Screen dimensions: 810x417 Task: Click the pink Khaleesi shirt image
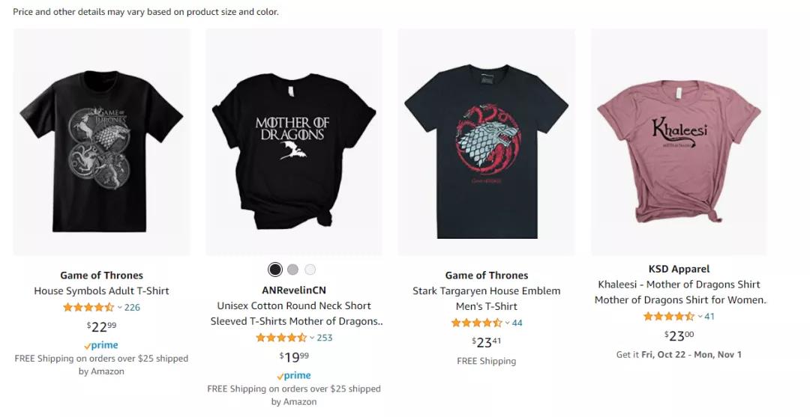click(x=679, y=142)
